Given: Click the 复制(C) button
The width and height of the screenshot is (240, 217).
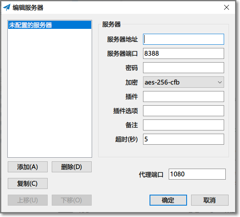Looking at the screenshot, I should pos(28,183).
